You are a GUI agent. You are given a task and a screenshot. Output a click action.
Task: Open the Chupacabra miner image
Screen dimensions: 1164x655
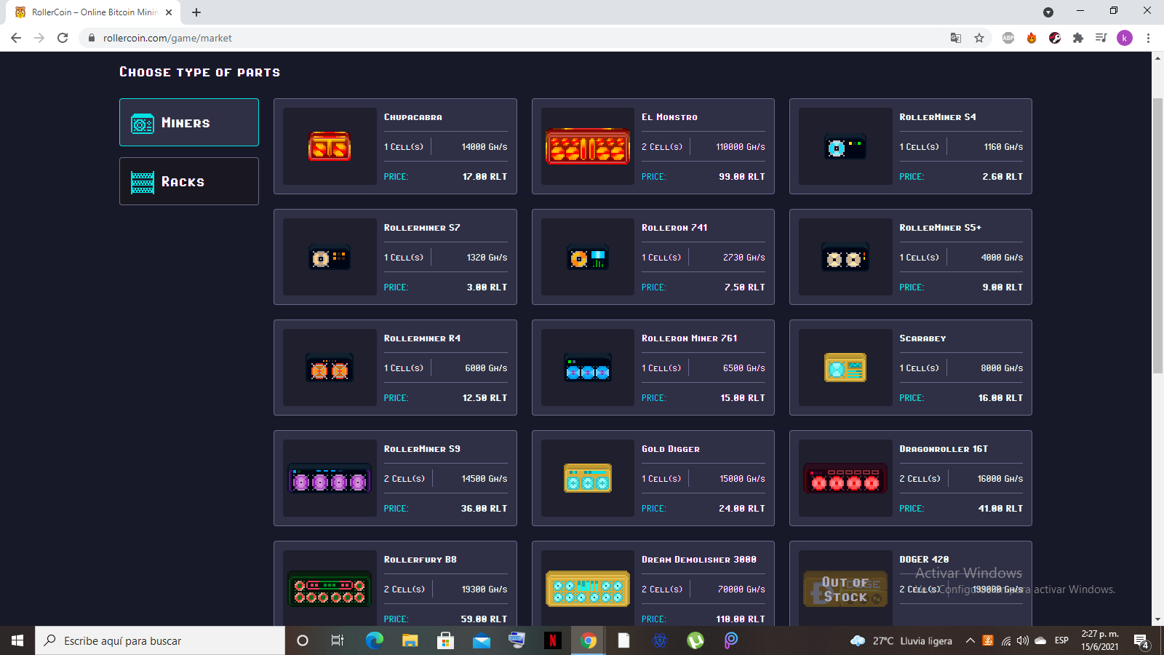[330, 146]
